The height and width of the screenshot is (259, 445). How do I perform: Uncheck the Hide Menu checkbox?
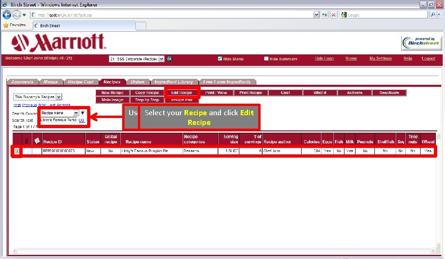(220, 59)
